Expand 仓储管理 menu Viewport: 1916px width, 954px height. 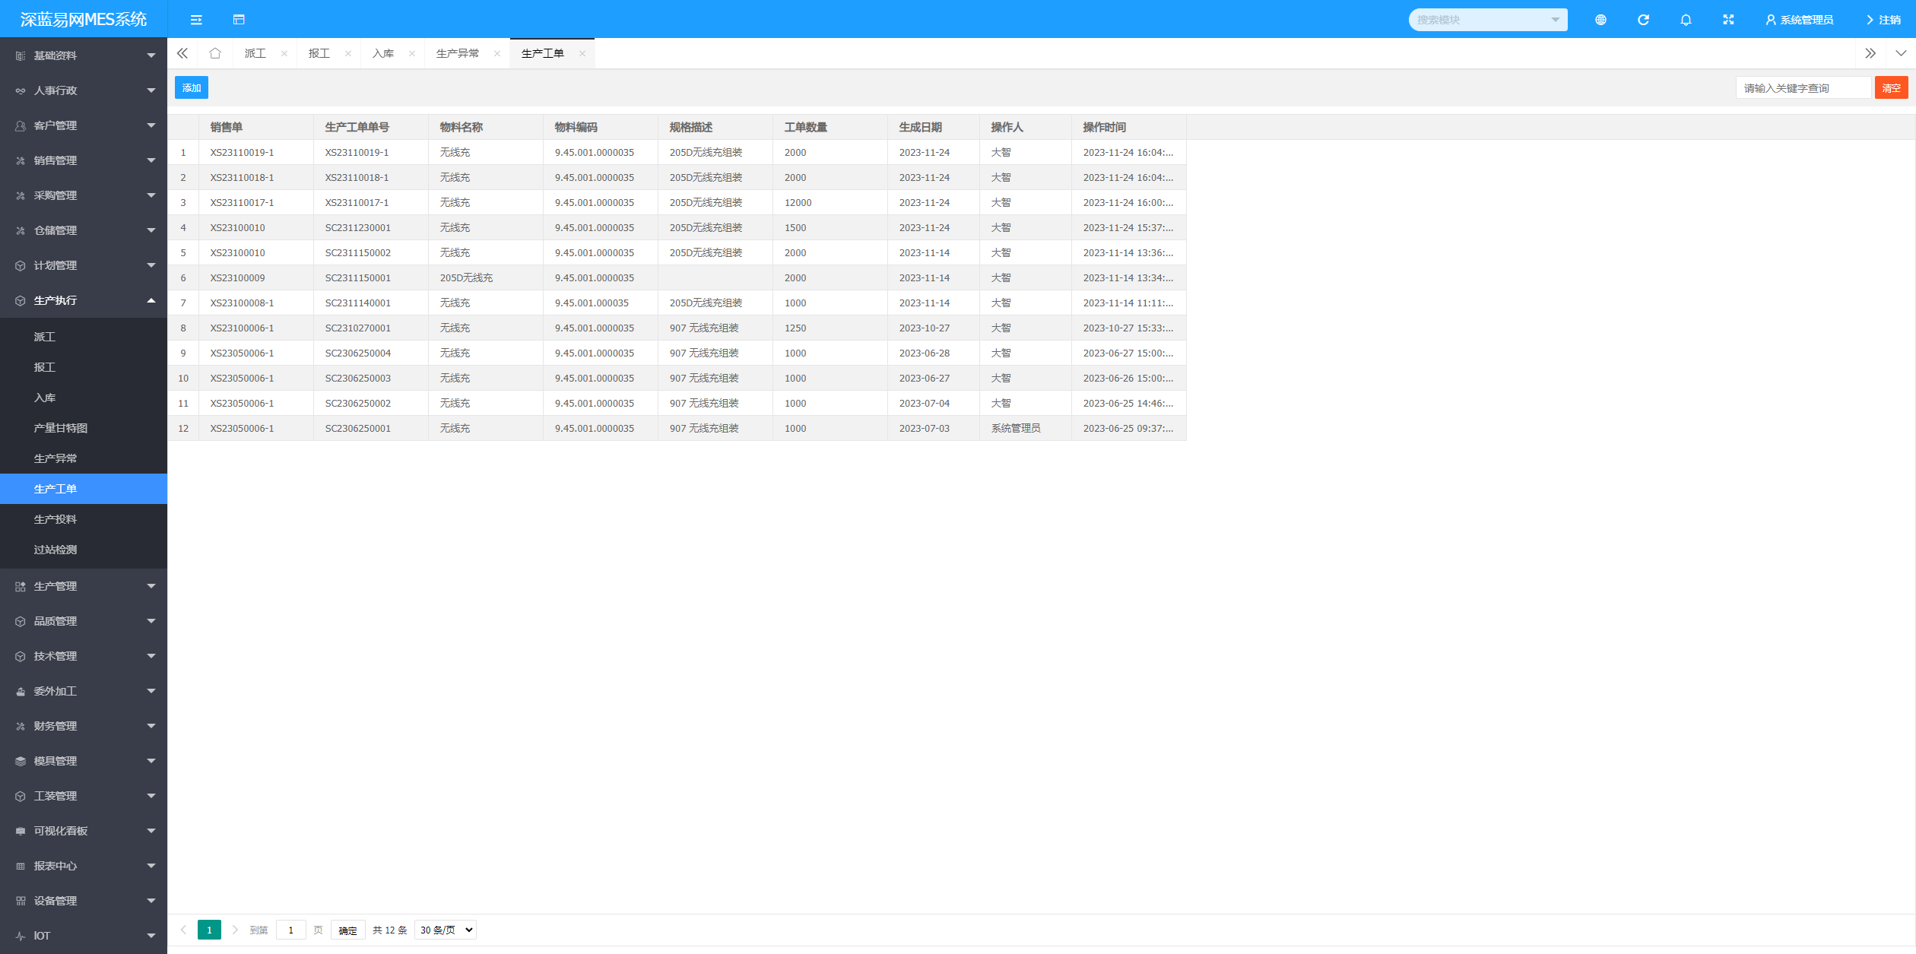(x=84, y=230)
